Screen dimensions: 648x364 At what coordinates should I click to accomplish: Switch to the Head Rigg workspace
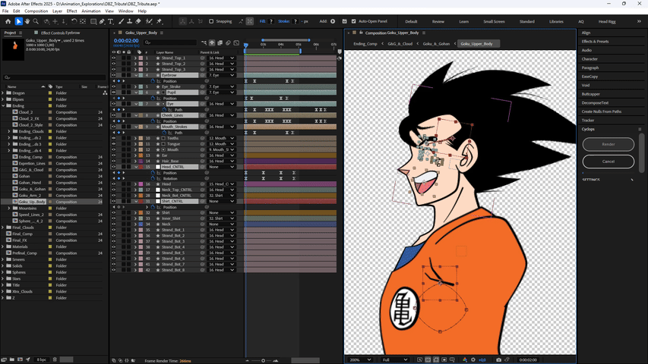607,21
